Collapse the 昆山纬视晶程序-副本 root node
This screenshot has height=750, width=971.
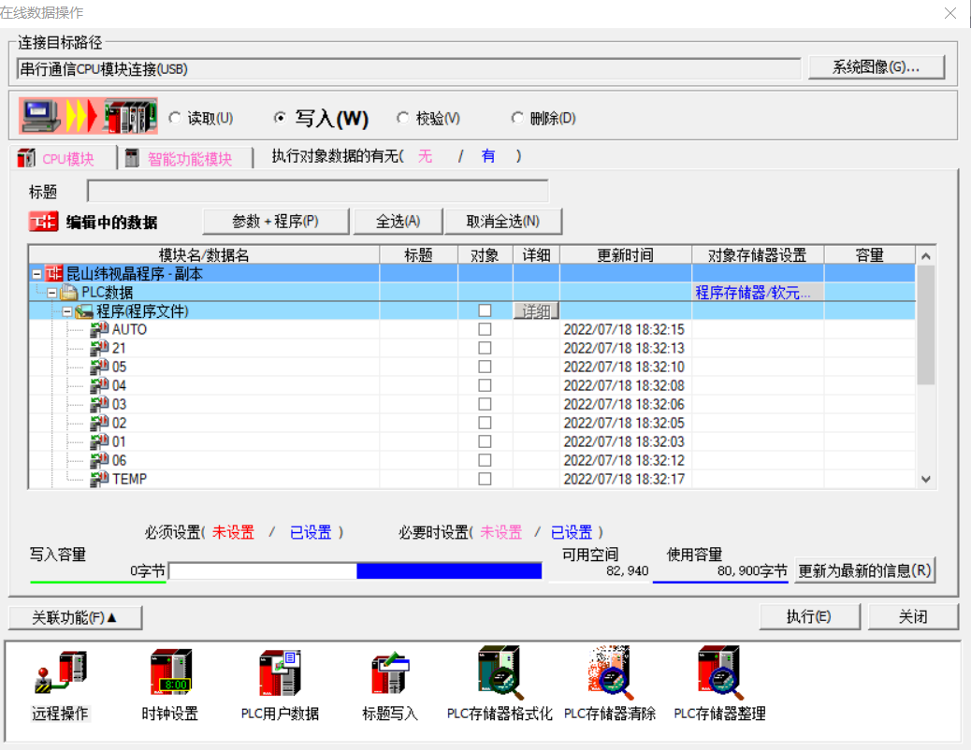(36, 274)
